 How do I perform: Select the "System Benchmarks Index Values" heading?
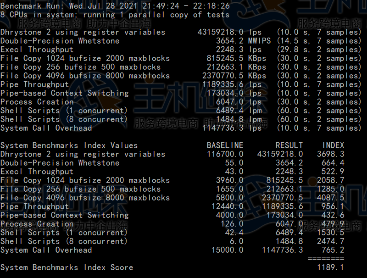pos(69,145)
